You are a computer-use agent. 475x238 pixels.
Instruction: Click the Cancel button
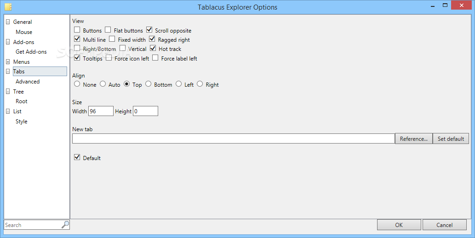444,225
